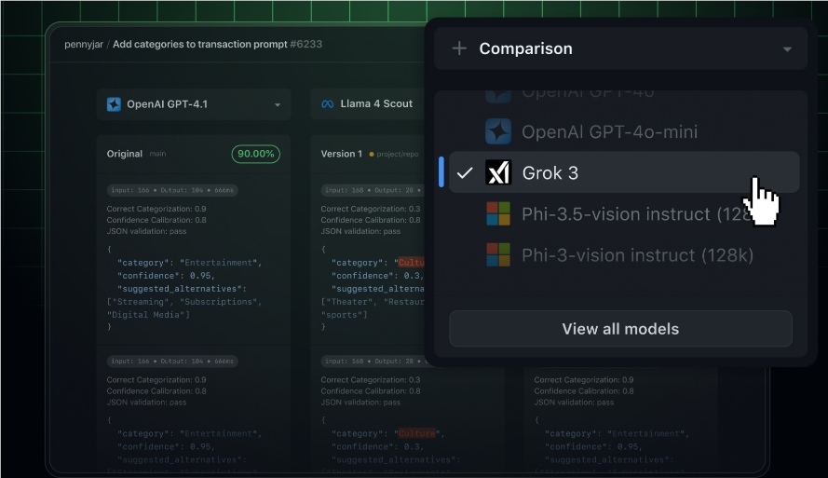
Task: Click the Version 1 label
Action: (x=341, y=154)
